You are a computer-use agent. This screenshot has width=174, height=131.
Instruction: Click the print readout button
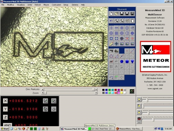point(54,109)
